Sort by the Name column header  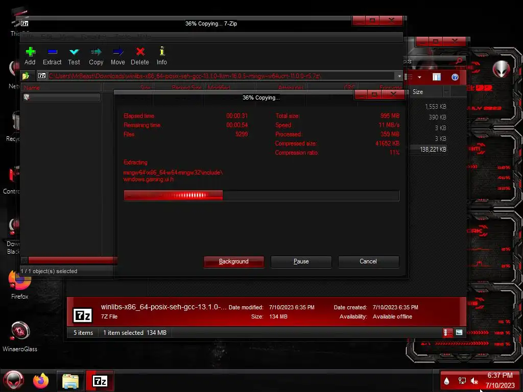[x=62, y=88]
